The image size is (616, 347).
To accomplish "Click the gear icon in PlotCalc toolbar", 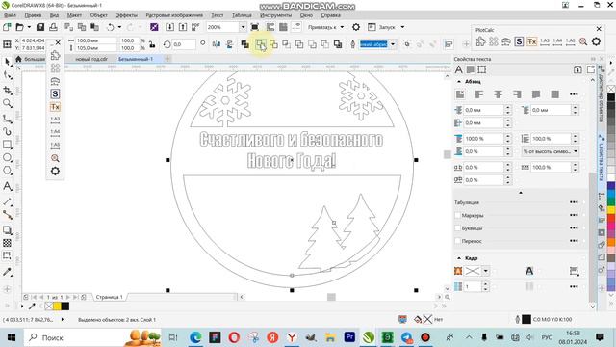I will point(597,41).
